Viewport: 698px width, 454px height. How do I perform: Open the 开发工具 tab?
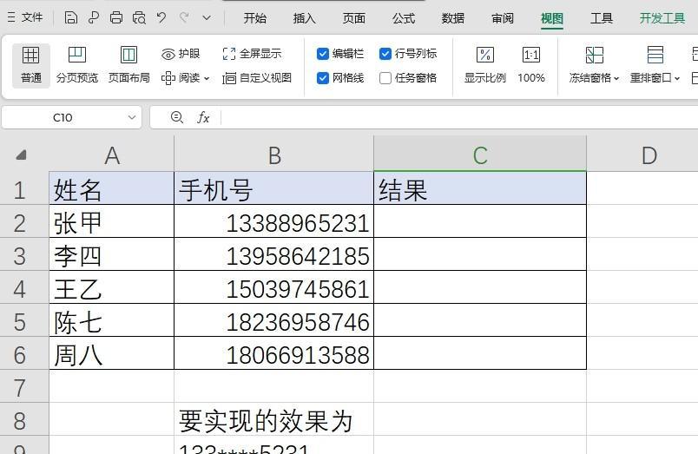(662, 18)
